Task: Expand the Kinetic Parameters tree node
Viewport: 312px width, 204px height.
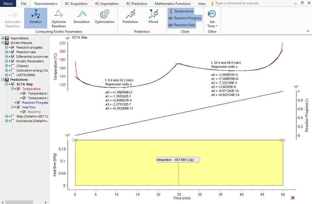Action: pyautogui.click(x=6, y=61)
